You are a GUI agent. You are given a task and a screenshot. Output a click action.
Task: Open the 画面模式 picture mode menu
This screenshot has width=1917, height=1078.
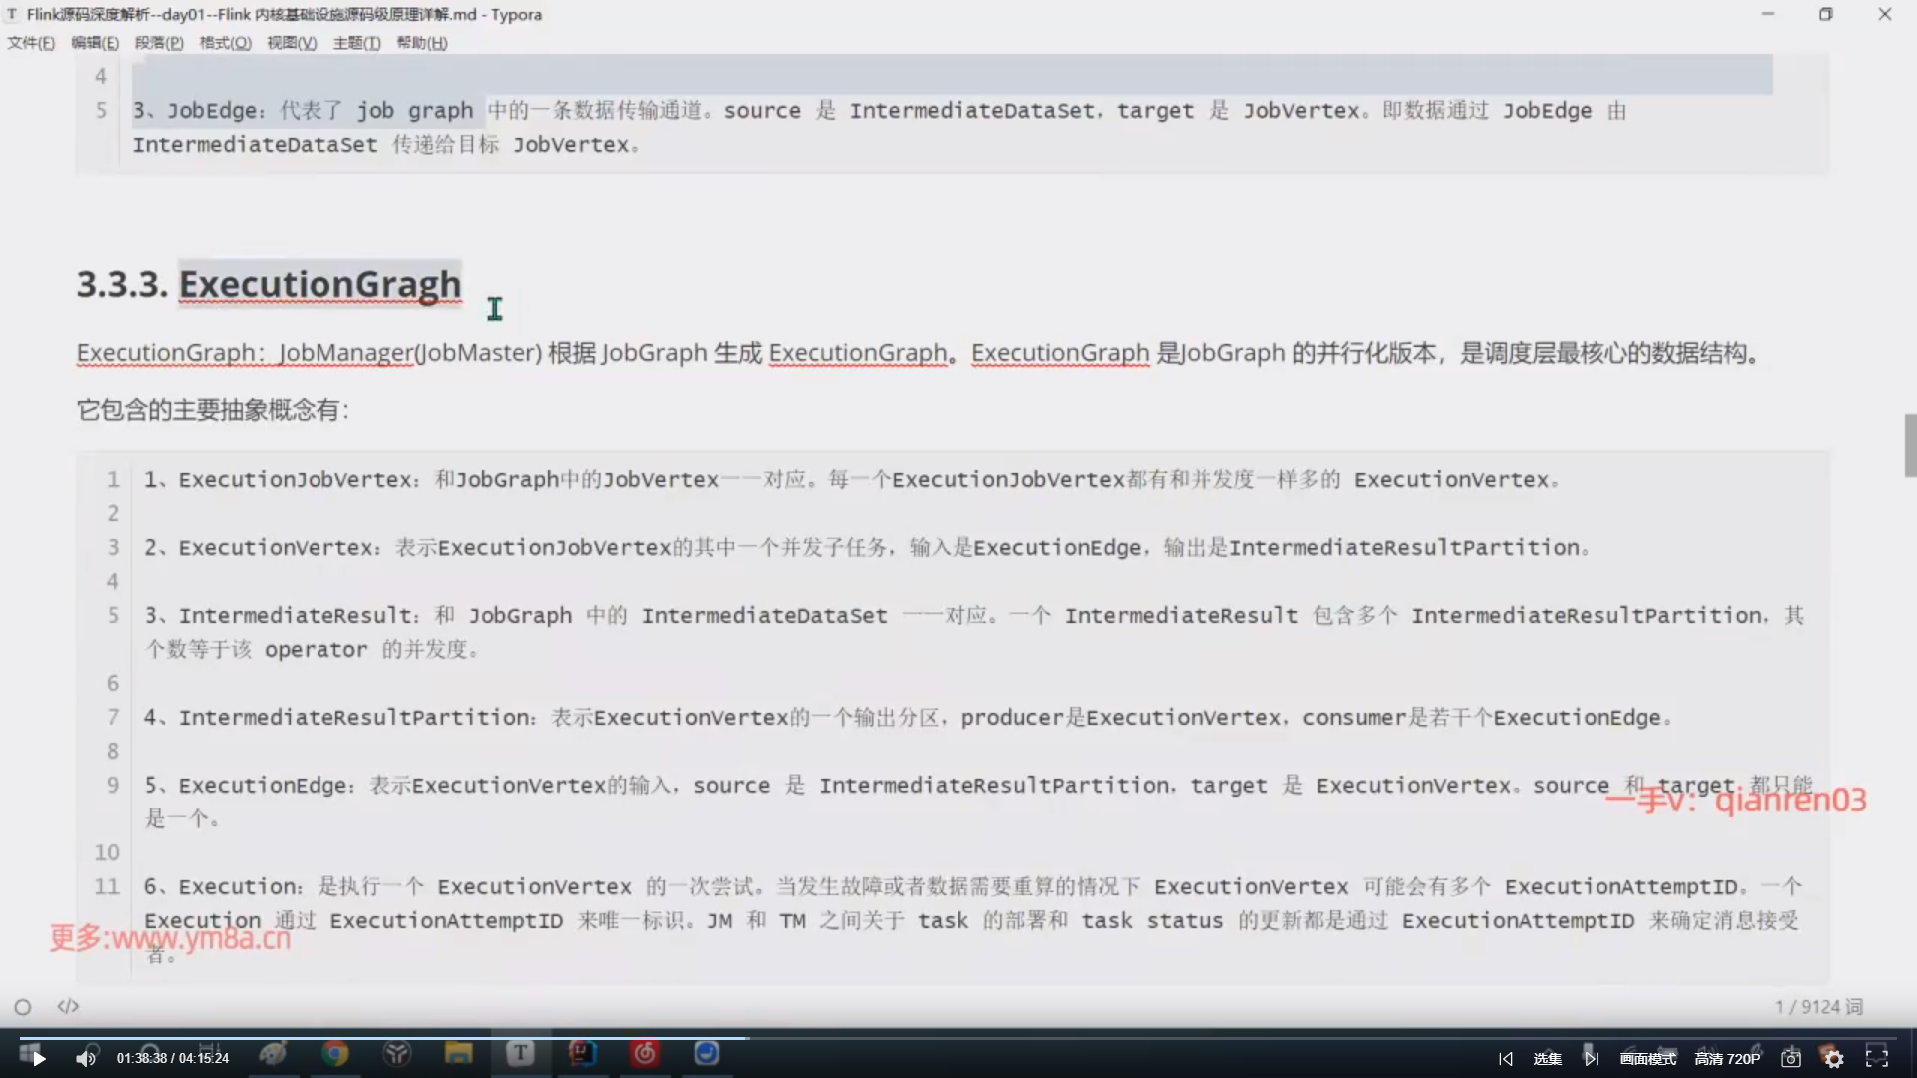[1648, 1059]
